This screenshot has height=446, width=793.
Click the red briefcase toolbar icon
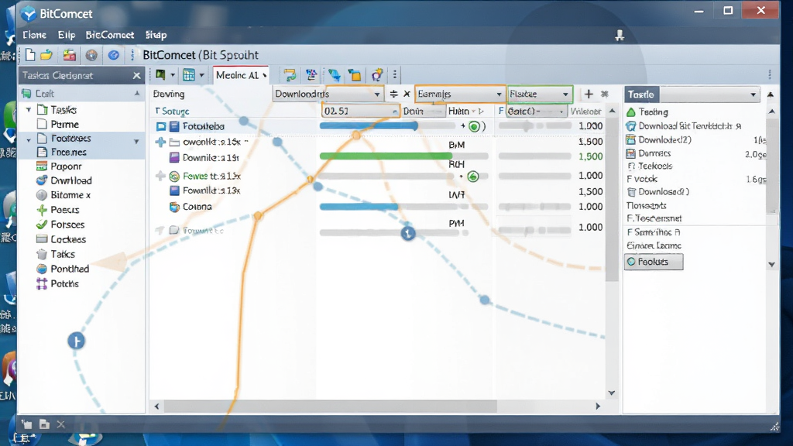69,55
